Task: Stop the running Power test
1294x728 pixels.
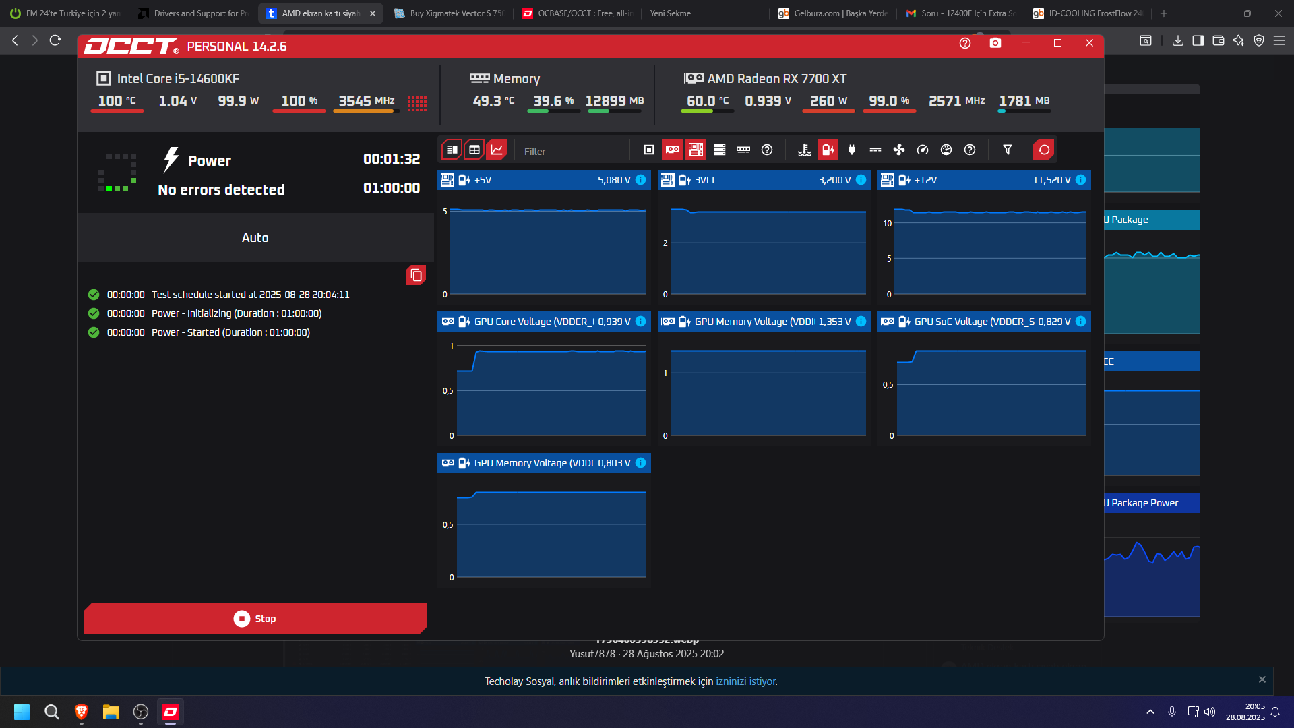Action: click(x=255, y=619)
